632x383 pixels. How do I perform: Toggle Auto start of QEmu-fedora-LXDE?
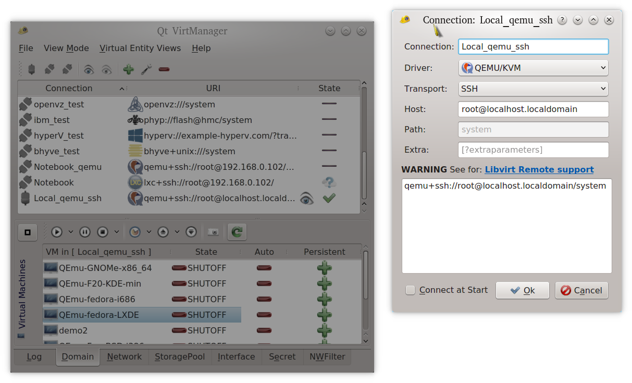pos(264,315)
